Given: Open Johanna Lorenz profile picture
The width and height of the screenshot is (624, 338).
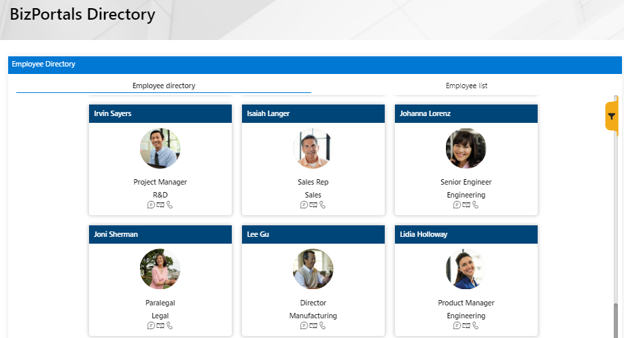Looking at the screenshot, I should click(466, 148).
